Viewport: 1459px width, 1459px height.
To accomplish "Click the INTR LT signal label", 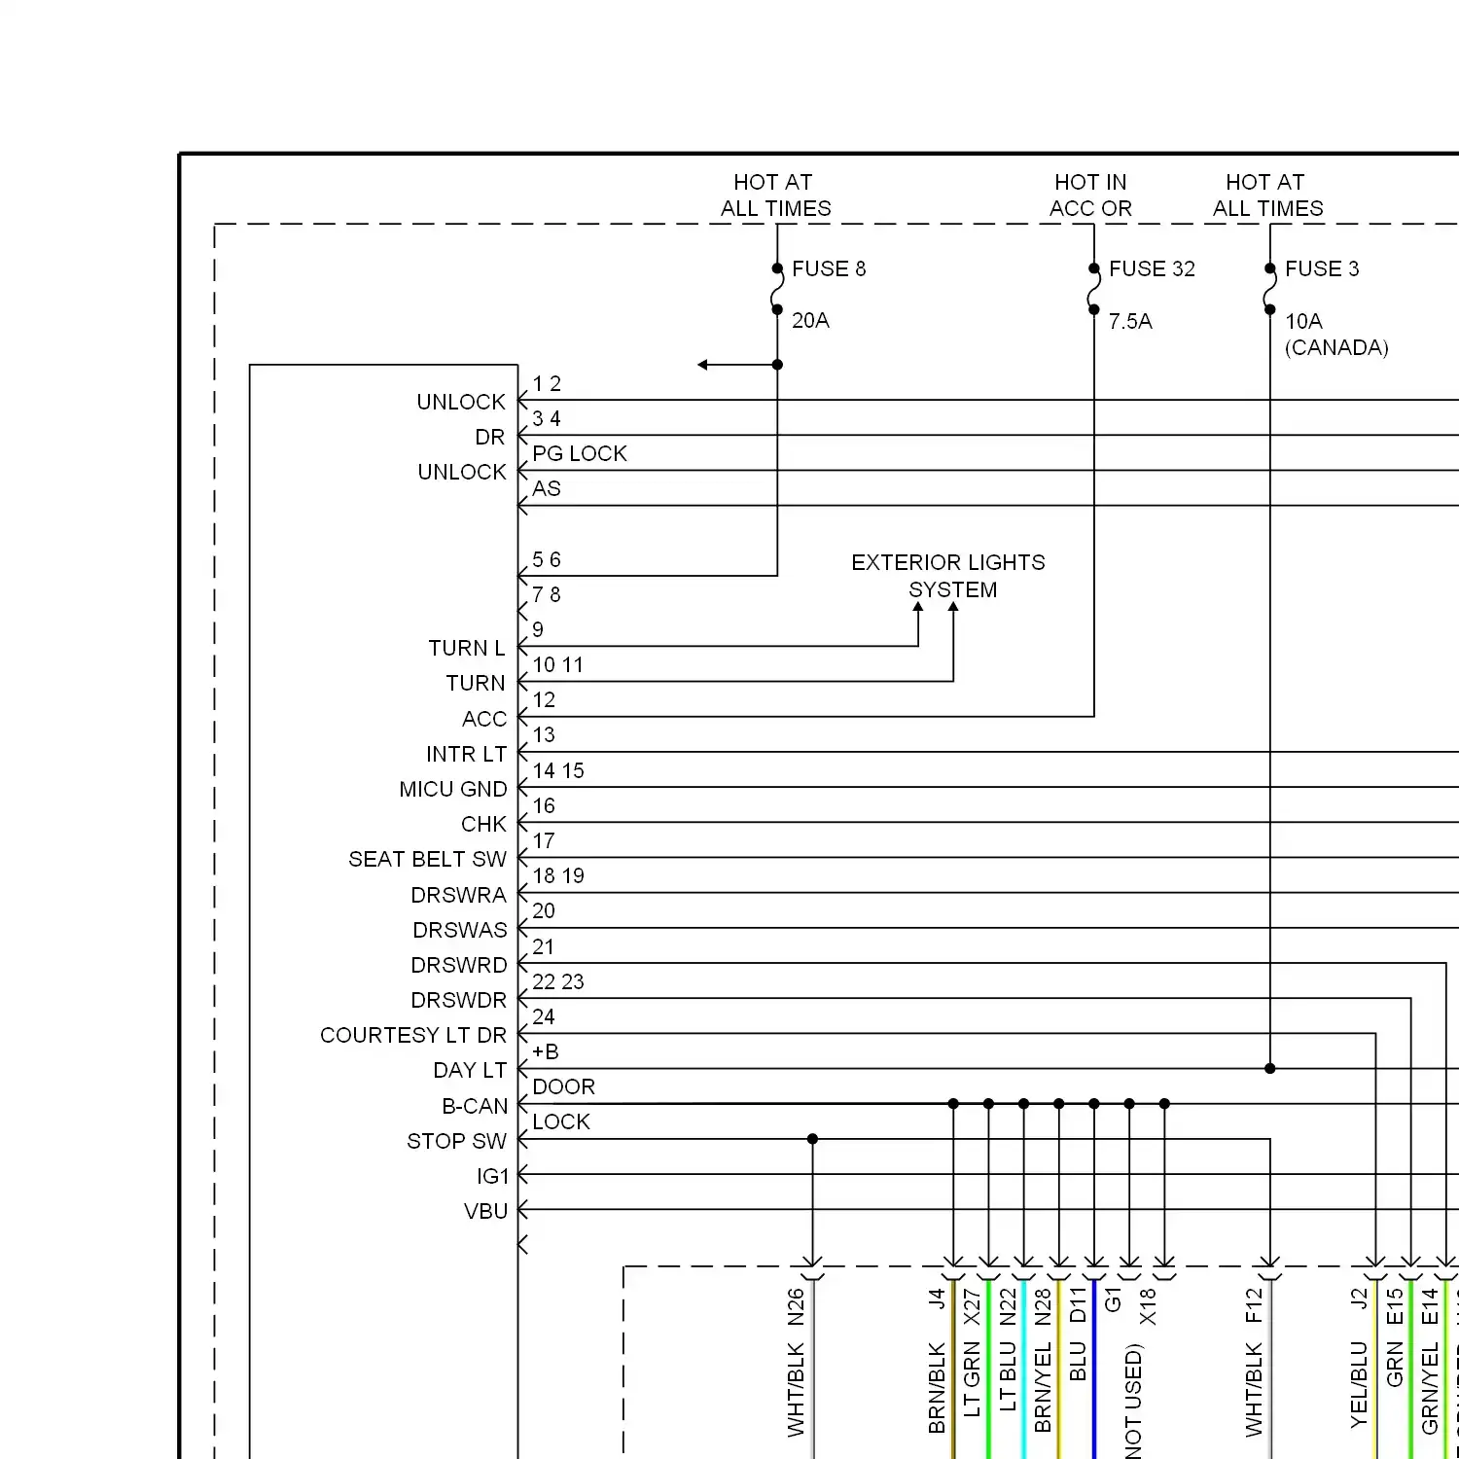I will point(467,754).
